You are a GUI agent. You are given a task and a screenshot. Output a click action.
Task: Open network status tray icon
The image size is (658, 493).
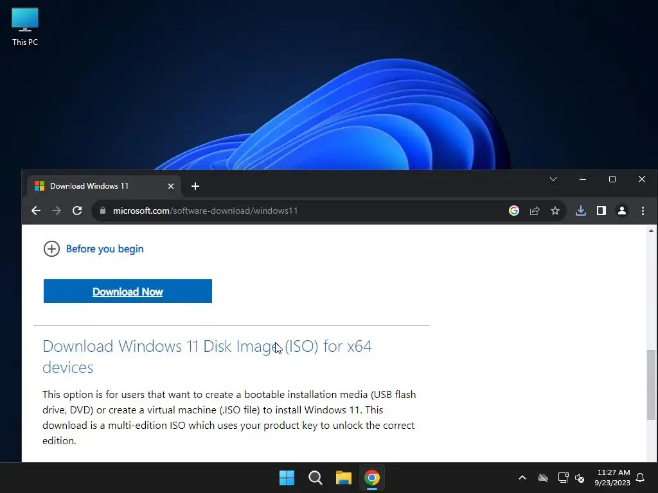pos(563,478)
